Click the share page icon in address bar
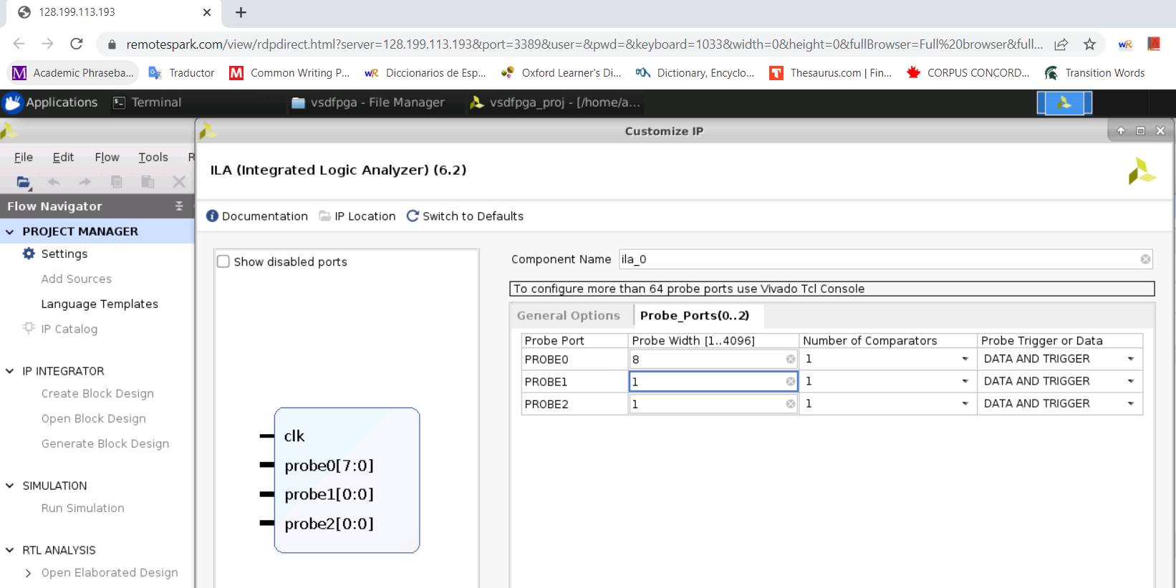This screenshot has width=1176, height=588. click(x=1061, y=44)
